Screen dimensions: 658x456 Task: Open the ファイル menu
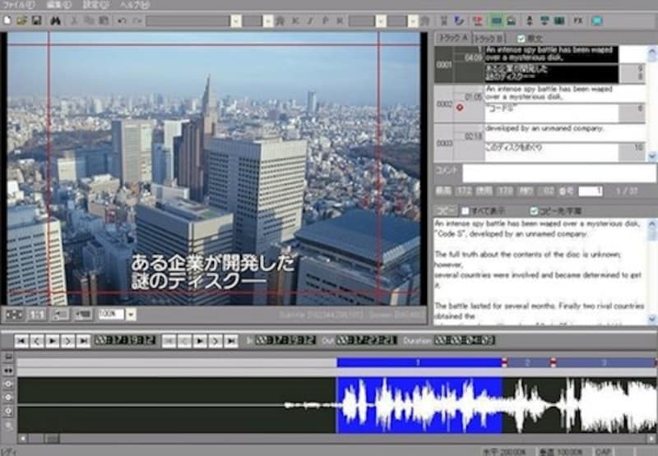click(19, 5)
